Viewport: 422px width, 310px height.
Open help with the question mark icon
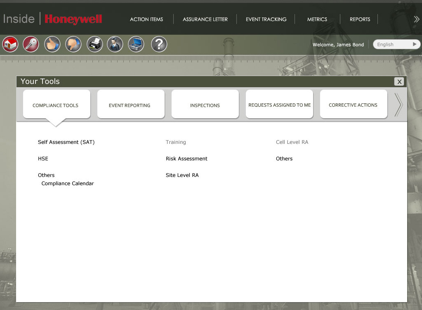point(159,44)
